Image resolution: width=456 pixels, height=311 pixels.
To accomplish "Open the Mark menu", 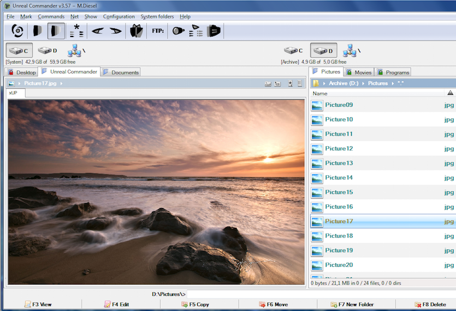I will click(26, 16).
